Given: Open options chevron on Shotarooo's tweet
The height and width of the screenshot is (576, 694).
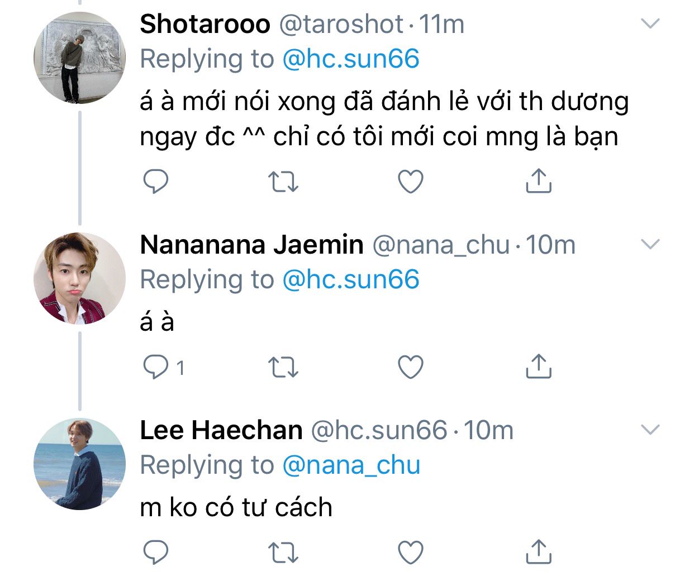Looking at the screenshot, I should tap(650, 23).
